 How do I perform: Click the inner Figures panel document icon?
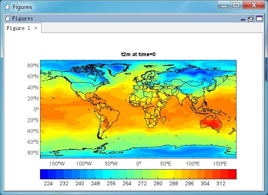coord(7,18)
